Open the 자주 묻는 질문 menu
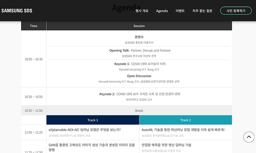 [202, 11]
